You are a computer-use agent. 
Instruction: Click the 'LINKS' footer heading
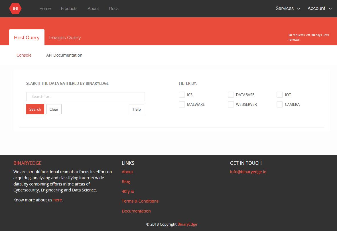pos(128,163)
